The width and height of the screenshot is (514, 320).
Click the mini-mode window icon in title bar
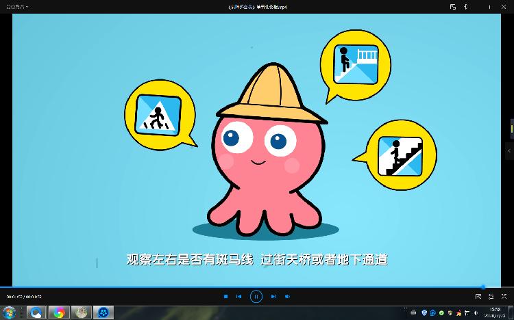pos(453,7)
